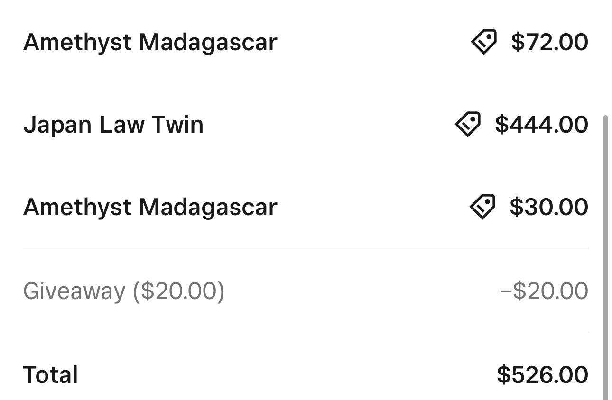The image size is (612, 400).
Task: Click the −$20.00 discount amount
Action: tap(544, 291)
